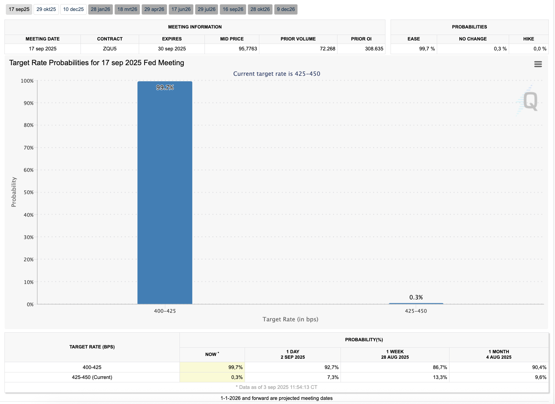This screenshot has width=555, height=404.
Task: Open the chart hamburger menu icon
Action: pyautogui.click(x=538, y=64)
